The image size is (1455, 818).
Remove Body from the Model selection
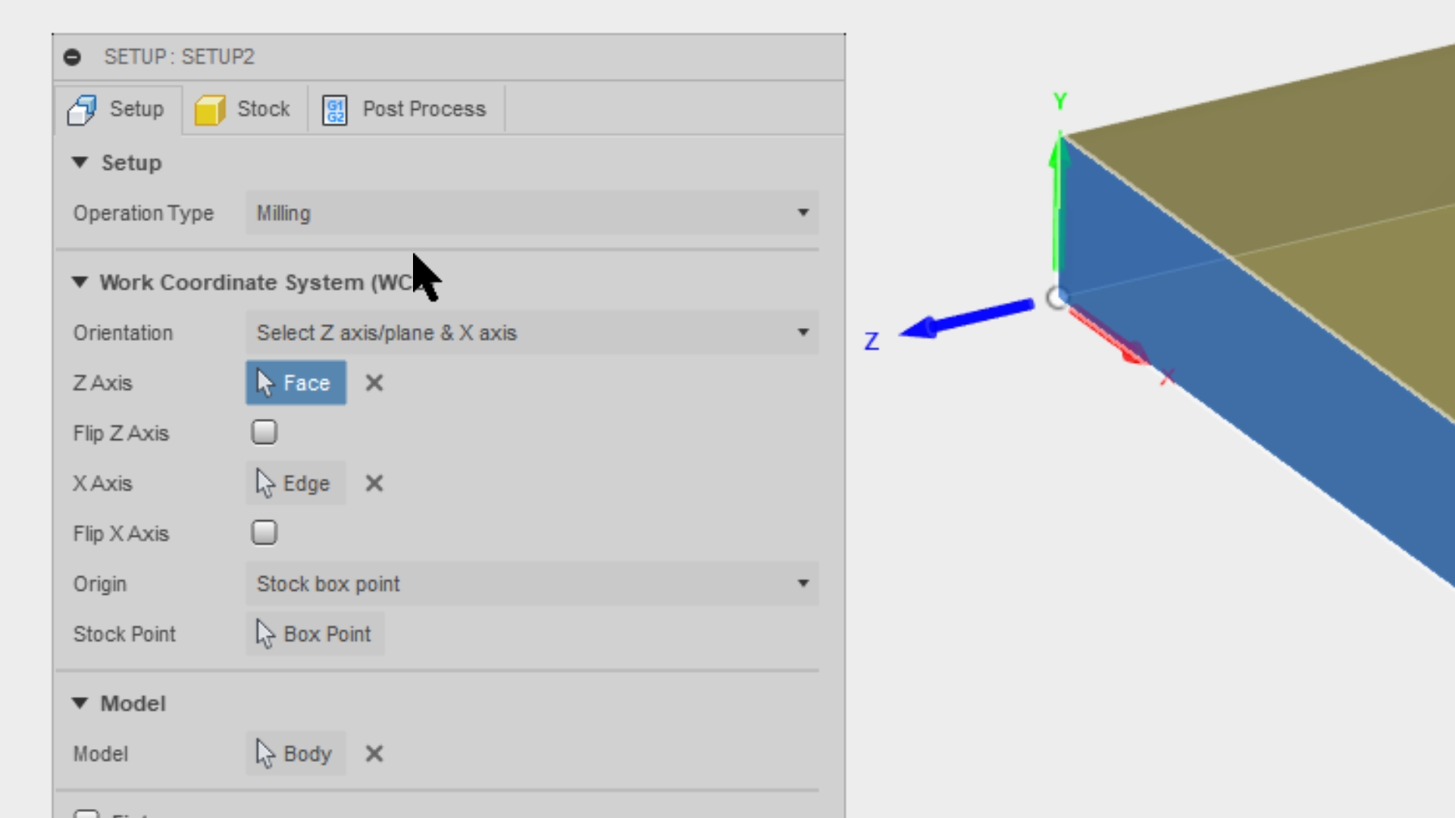[x=374, y=754]
